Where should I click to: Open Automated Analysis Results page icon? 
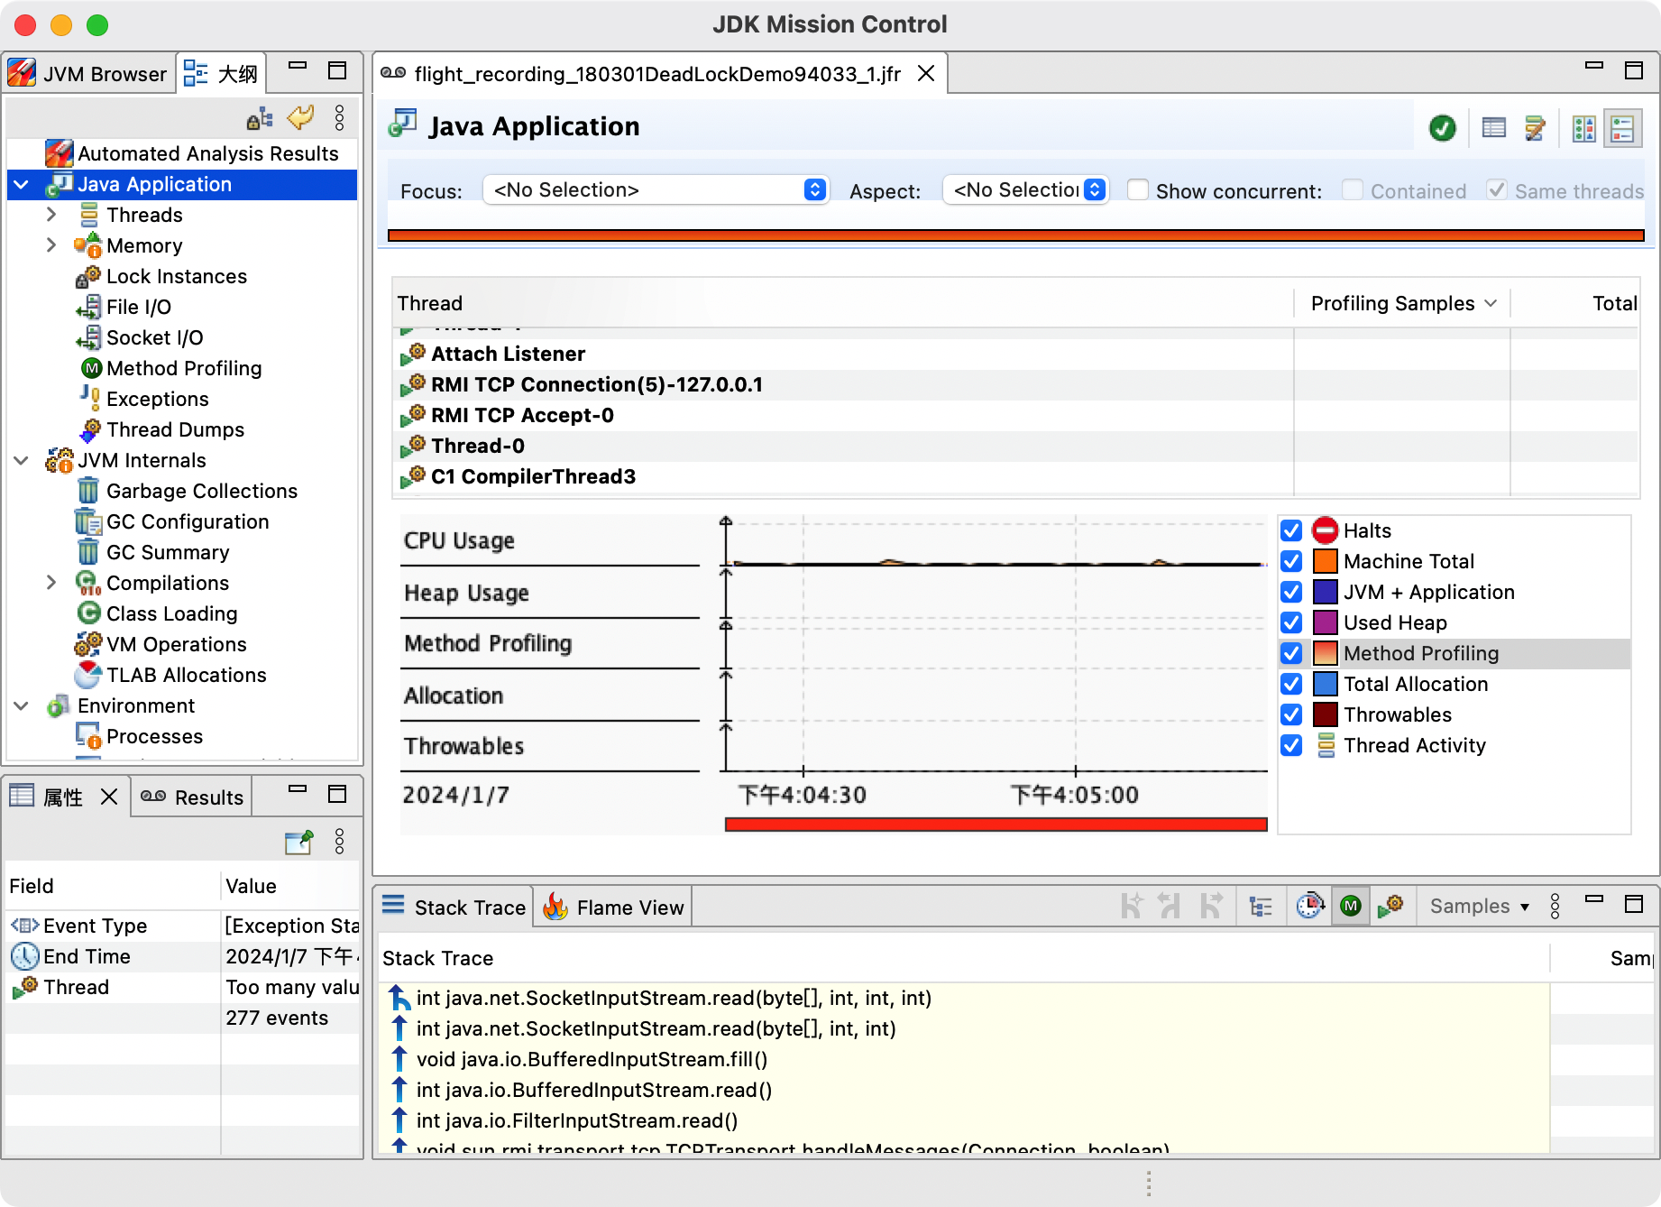pyautogui.click(x=60, y=153)
